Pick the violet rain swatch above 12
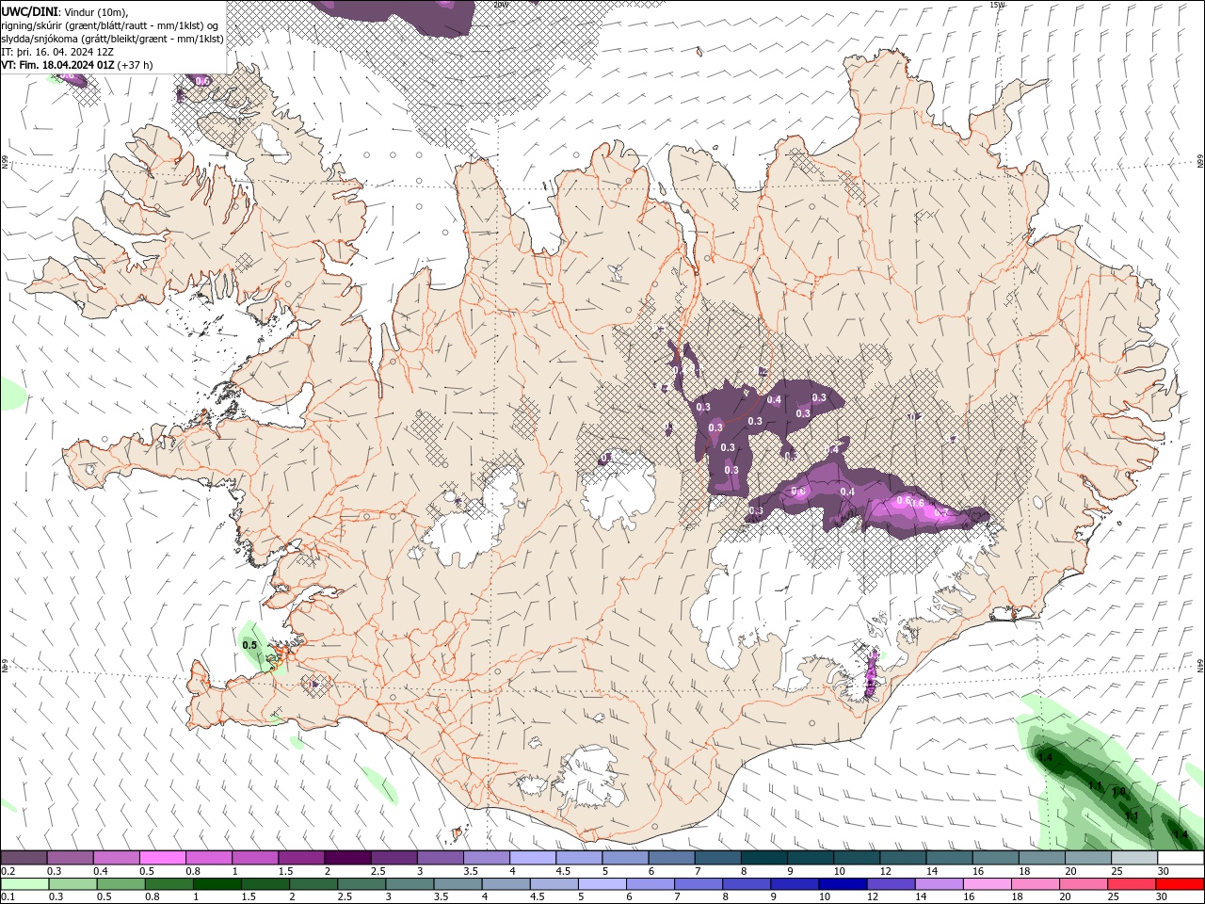 pyautogui.click(x=890, y=884)
